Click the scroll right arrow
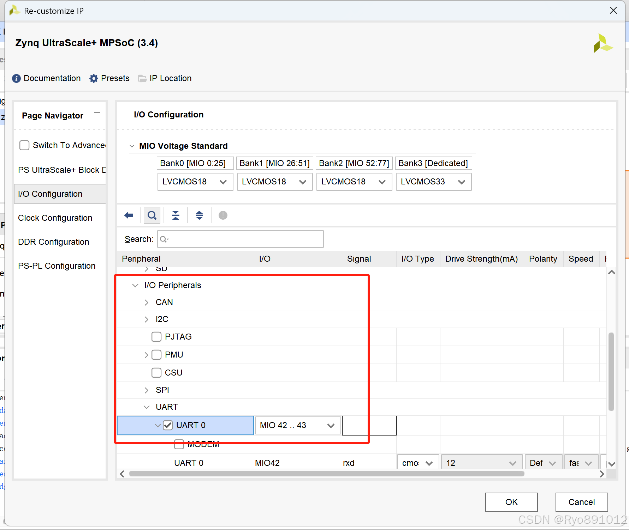Image resolution: width=629 pixels, height=530 pixels. 602,474
